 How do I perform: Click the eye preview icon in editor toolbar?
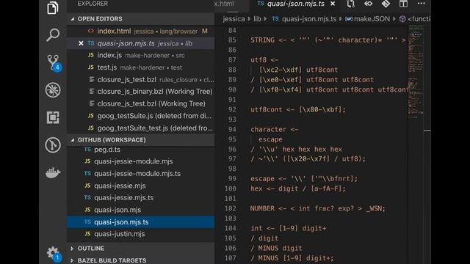(x=368, y=4)
